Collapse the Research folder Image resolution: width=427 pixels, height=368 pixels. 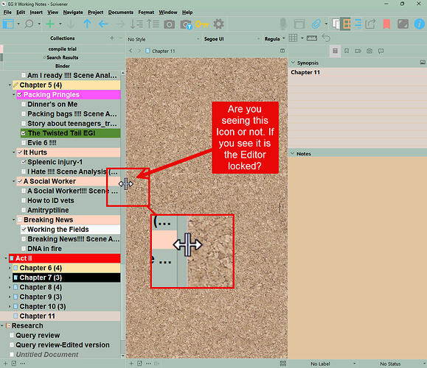[2, 325]
